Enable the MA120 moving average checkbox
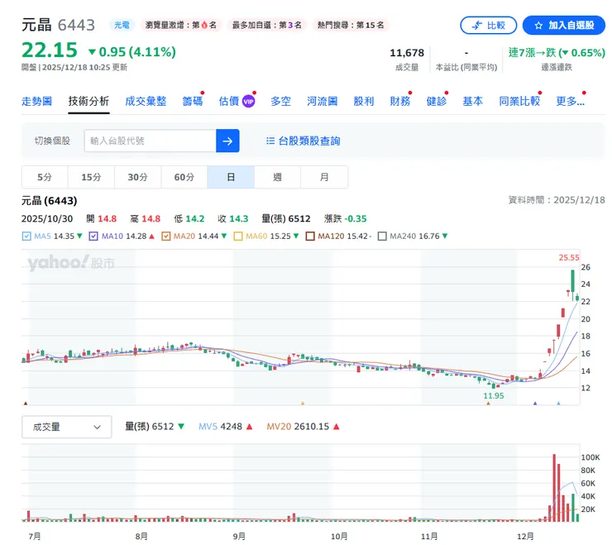The image size is (612, 545). click(310, 237)
